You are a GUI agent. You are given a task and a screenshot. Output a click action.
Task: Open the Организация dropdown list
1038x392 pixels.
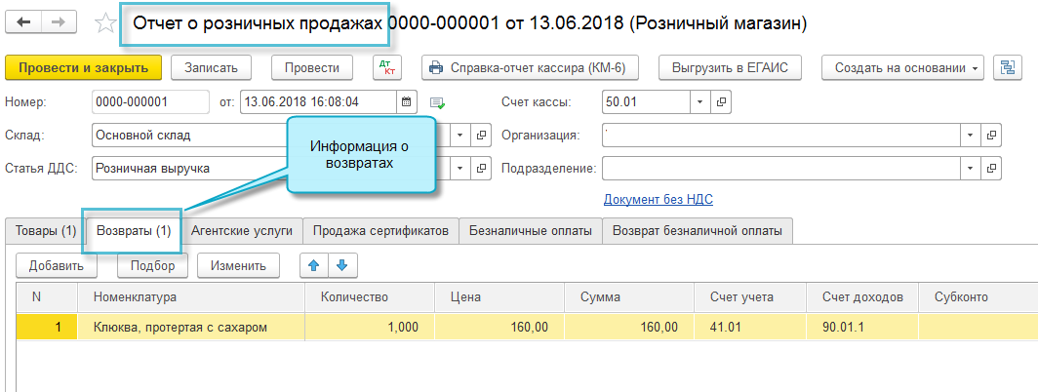point(971,136)
